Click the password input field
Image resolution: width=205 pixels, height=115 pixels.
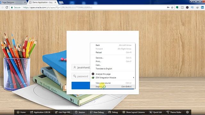click(81, 76)
